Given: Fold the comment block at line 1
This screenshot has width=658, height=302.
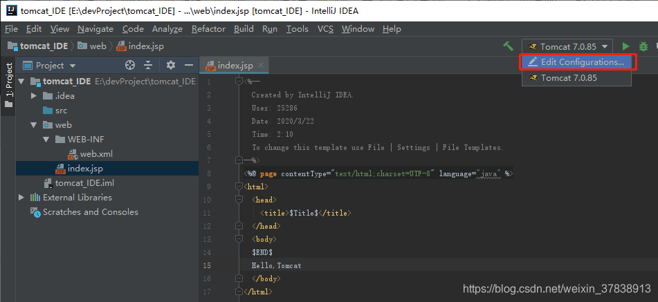Looking at the screenshot, I should click(x=239, y=82).
